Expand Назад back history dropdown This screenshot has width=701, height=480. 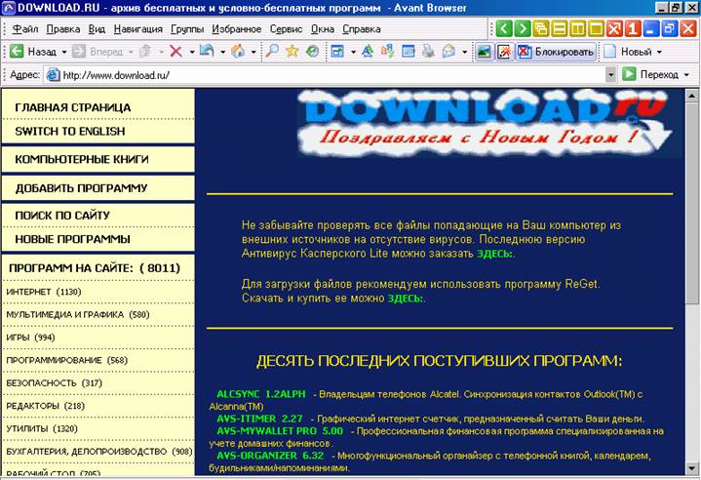click(64, 52)
